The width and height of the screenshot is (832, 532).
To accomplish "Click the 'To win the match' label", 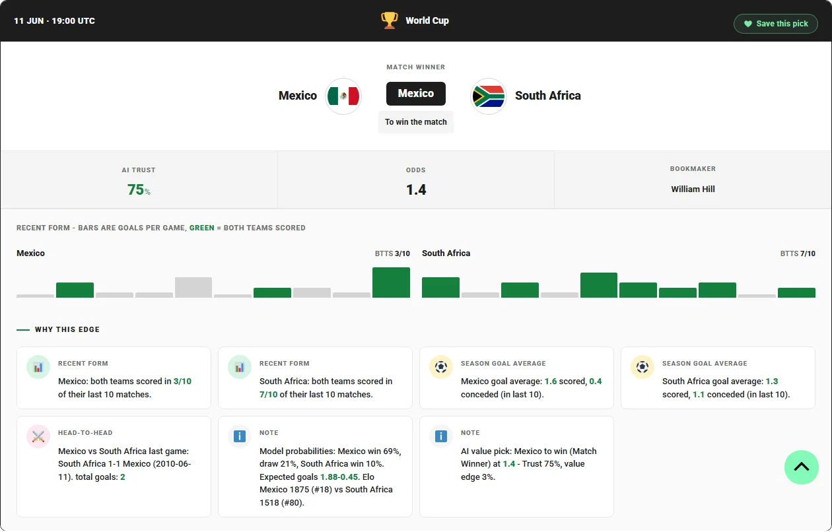I will [416, 122].
